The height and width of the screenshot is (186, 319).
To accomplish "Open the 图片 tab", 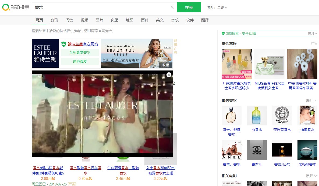I will pos(100,20).
